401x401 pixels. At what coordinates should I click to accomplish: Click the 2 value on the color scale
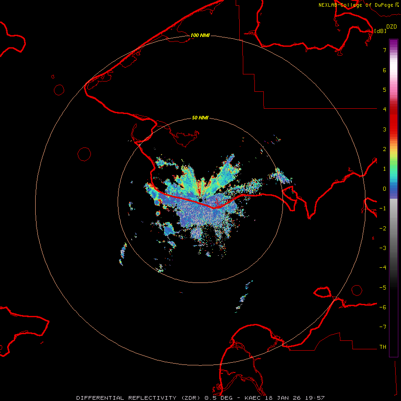point(385,149)
